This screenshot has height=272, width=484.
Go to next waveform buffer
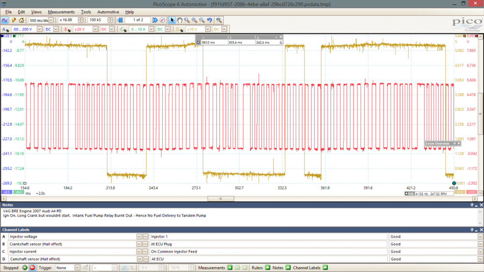(x=155, y=20)
